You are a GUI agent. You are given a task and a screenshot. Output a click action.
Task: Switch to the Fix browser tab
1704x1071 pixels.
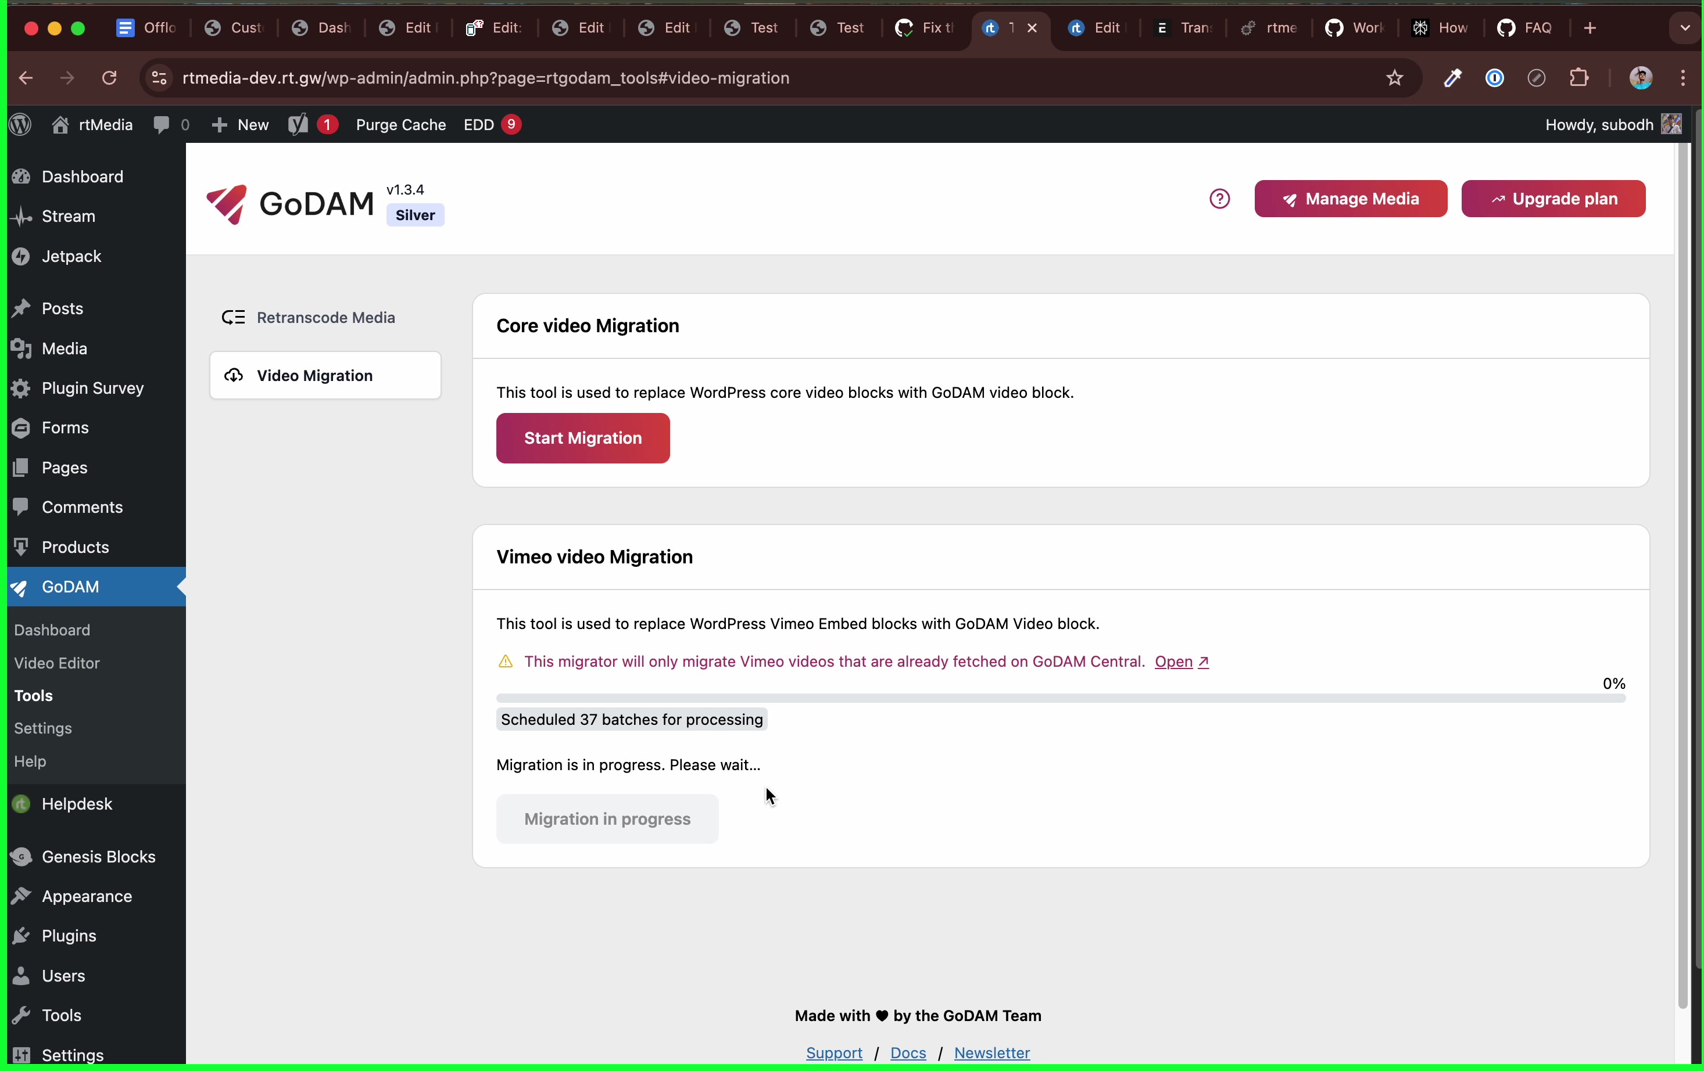click(x=924, y=28)
